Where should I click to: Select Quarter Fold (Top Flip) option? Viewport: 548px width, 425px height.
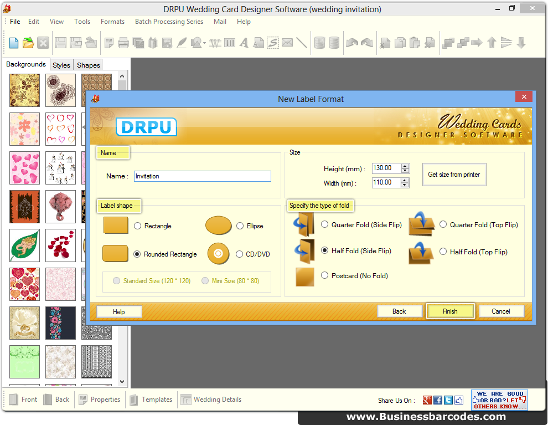[x=443, y=224]
